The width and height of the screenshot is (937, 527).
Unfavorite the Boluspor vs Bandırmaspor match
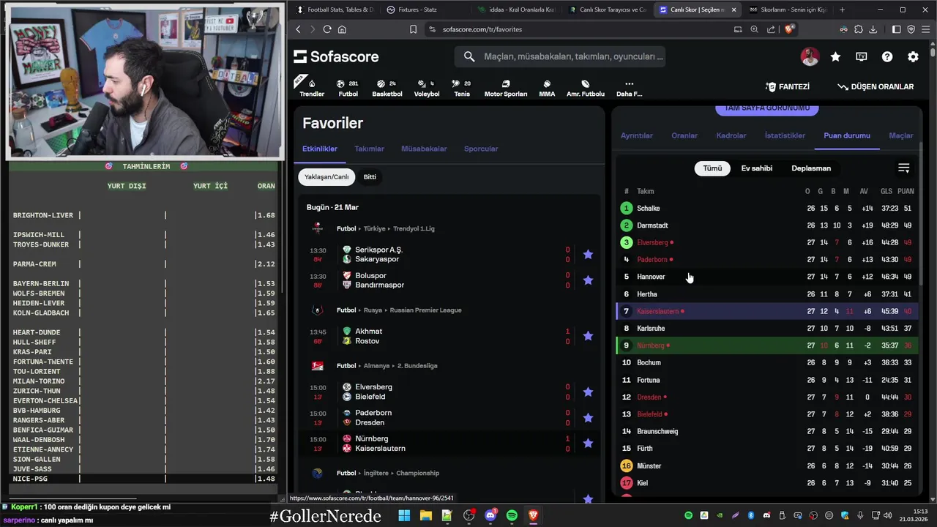[588, 280]
